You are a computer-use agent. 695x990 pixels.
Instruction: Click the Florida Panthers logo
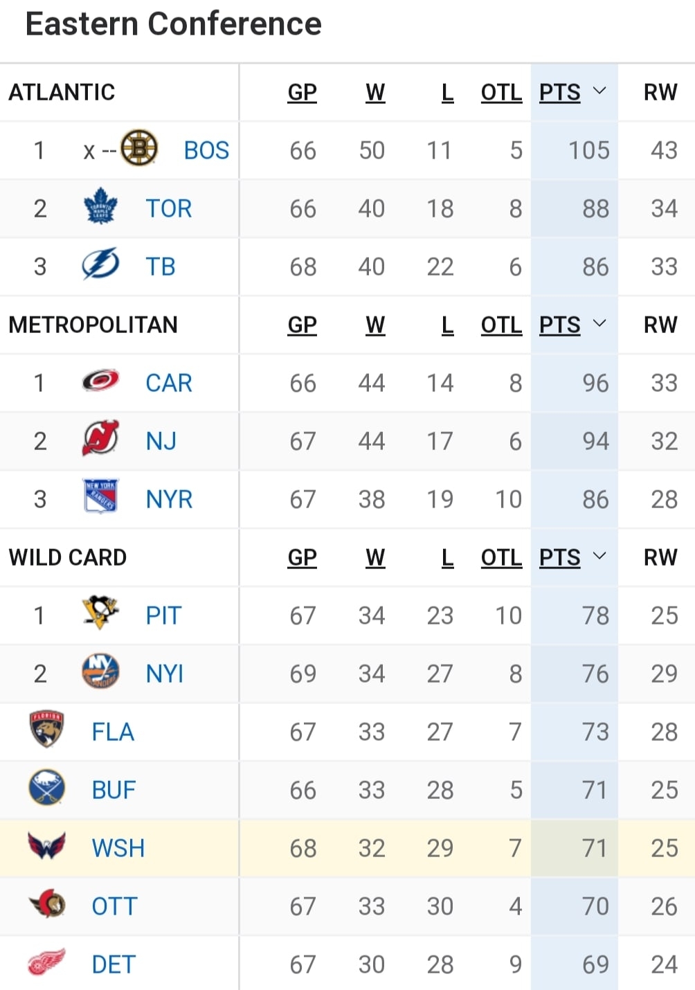click(x=46, y=730)
